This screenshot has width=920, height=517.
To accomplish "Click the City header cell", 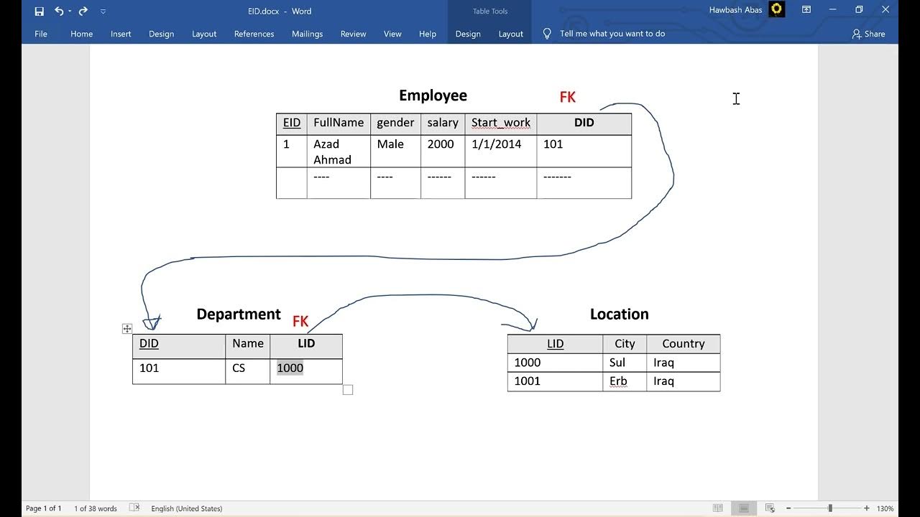I will coord(625,344).
